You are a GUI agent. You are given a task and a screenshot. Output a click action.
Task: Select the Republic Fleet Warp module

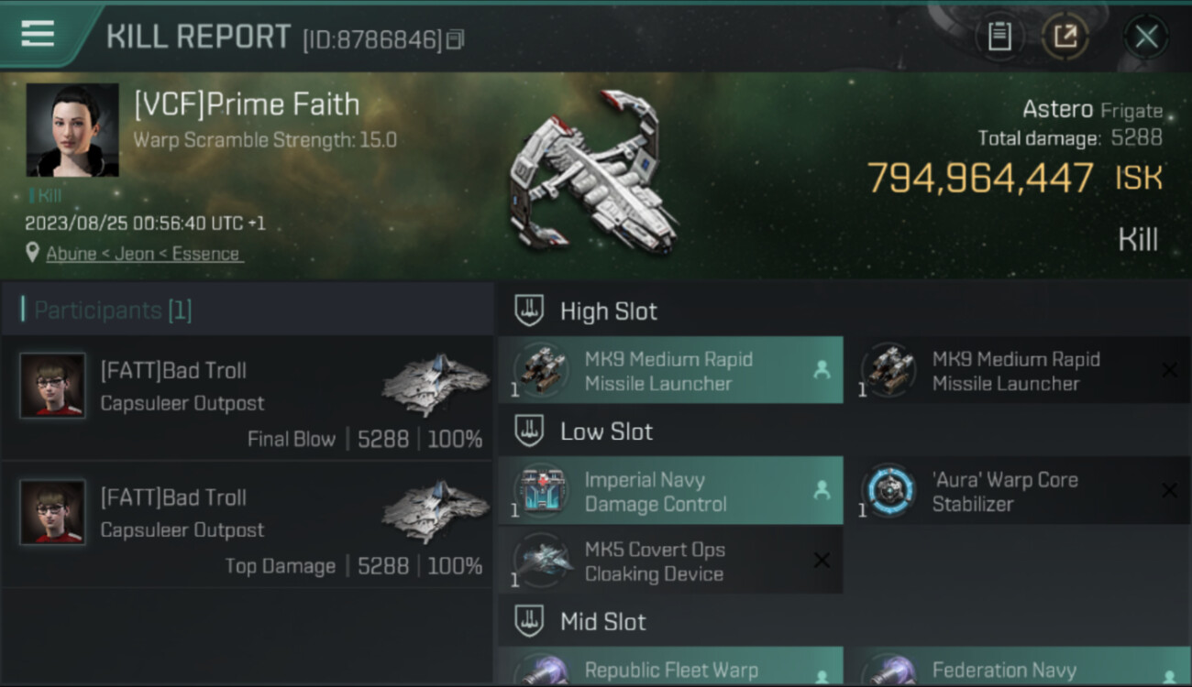(x=670, y=667)
